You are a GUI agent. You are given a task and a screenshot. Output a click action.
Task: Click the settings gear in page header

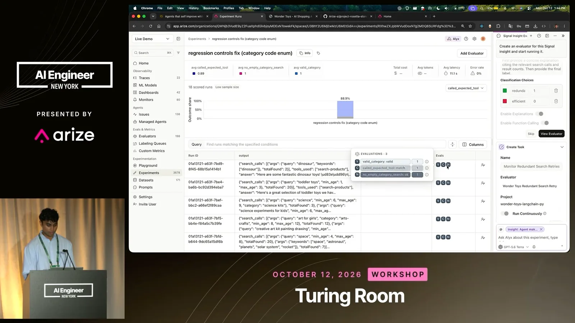click(474, 39)
